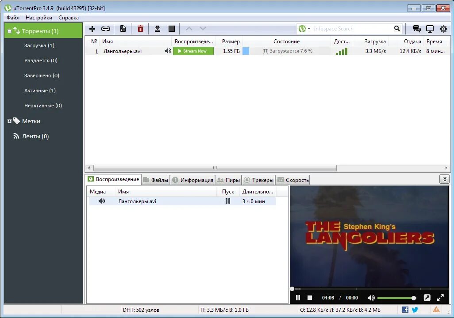Click the DHT: 502 узлов status text
Image resolution: width=454 pixels, height=318 pixels.
[x=141, y=310]
